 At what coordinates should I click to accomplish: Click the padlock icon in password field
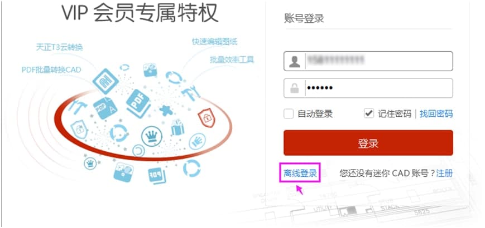click(295, 88)
